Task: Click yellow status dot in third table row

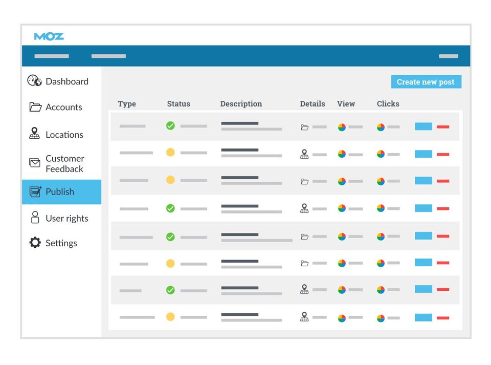Action: tap(170, 180)
